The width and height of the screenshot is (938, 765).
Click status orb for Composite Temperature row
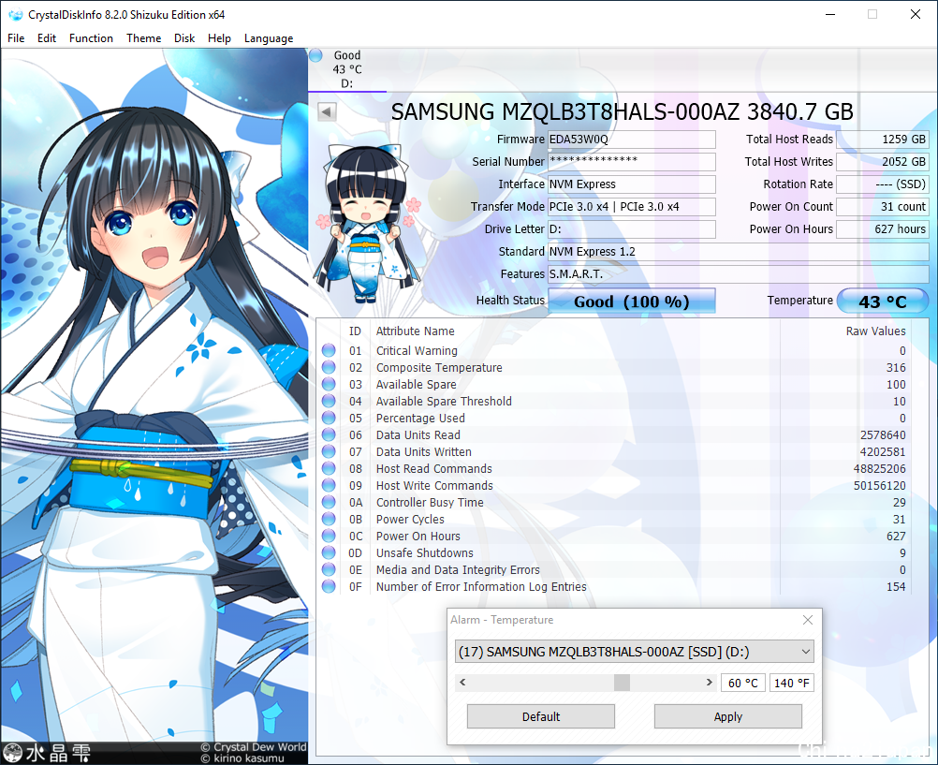click(x=329, y=367)
